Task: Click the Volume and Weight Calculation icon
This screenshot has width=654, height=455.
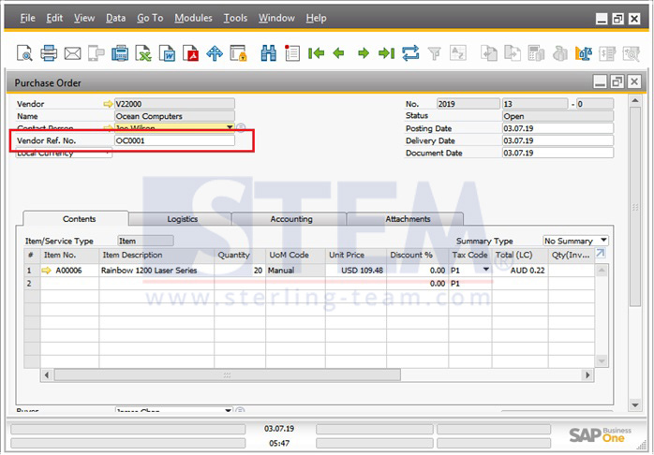Action: coord(584,53)
